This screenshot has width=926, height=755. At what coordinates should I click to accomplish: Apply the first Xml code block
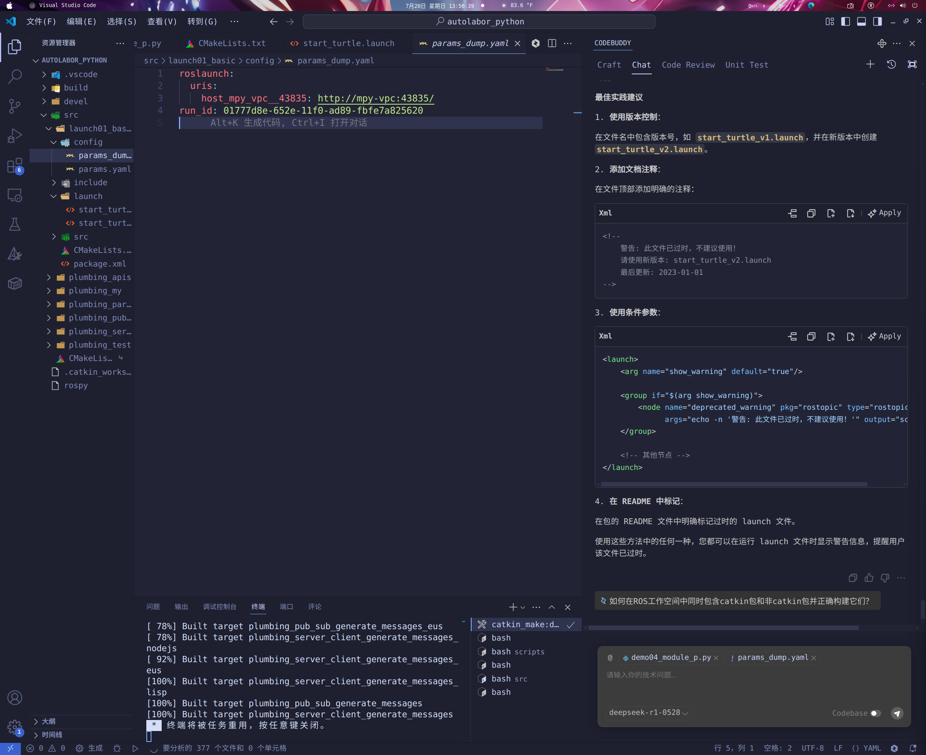[885, 213]
